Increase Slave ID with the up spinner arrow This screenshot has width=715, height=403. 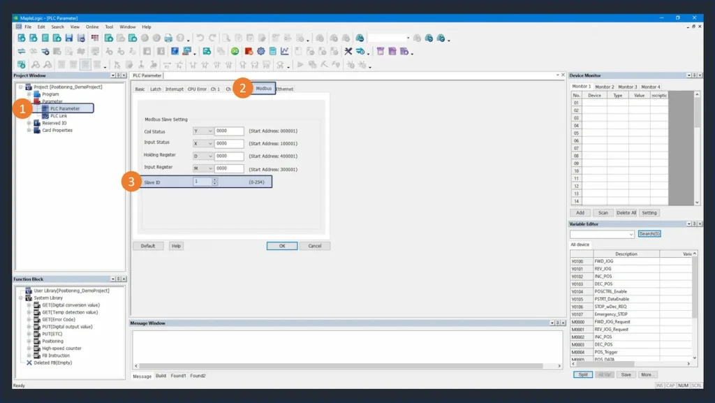[215, 179]
